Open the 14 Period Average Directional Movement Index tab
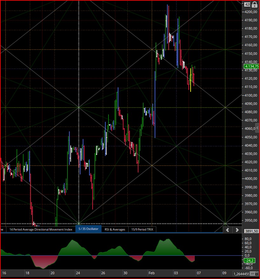The height and width of the screenshot is (279, 260). [x=41, y=229]
